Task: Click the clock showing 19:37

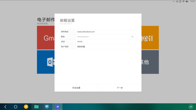Action: (192, 1)
